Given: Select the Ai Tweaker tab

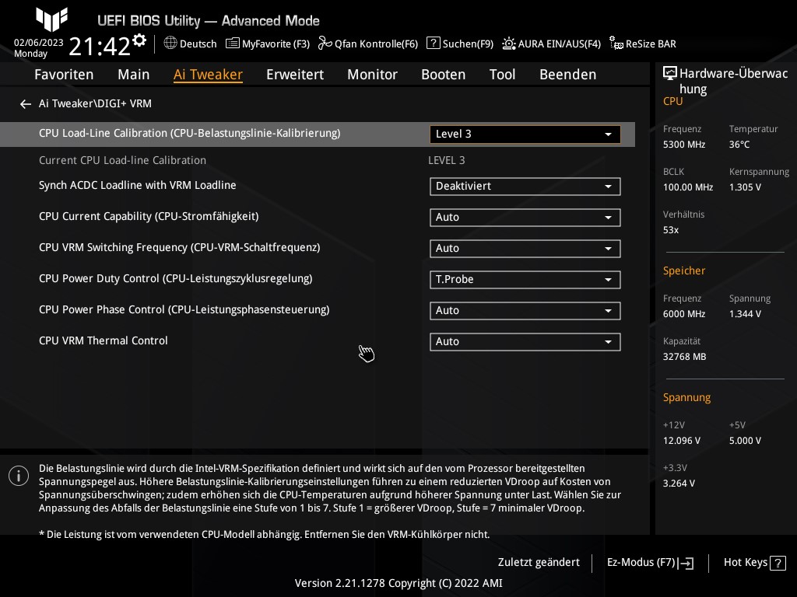Looking at the screenshot, I should point(208,75).
